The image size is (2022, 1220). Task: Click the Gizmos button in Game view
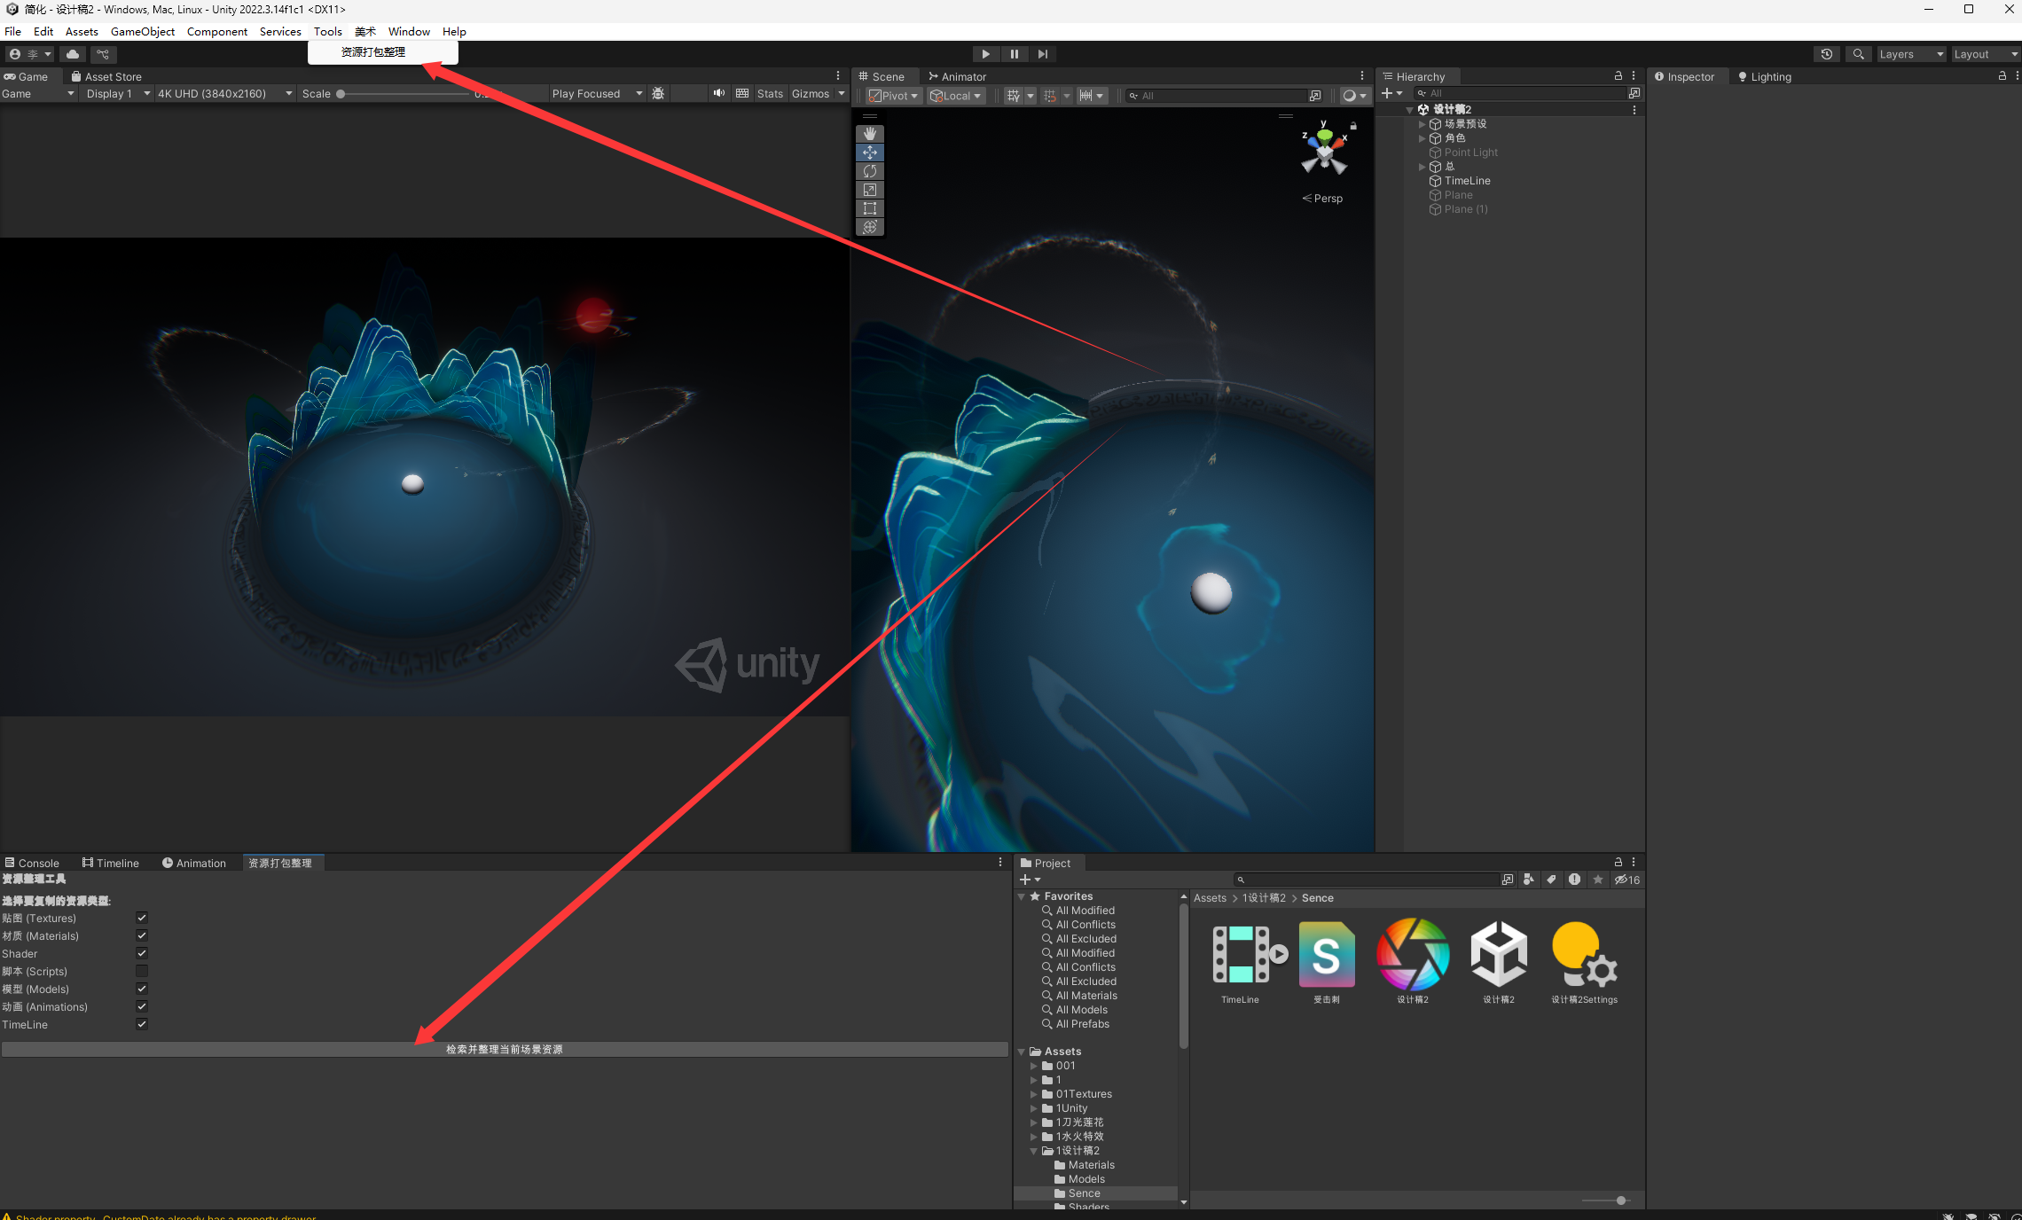coord(810,93)
